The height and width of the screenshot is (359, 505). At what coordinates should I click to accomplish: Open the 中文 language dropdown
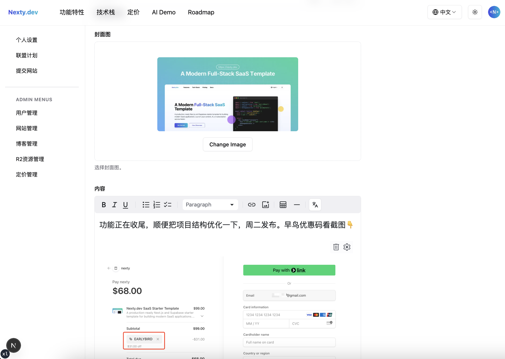(x=444, y=12)
